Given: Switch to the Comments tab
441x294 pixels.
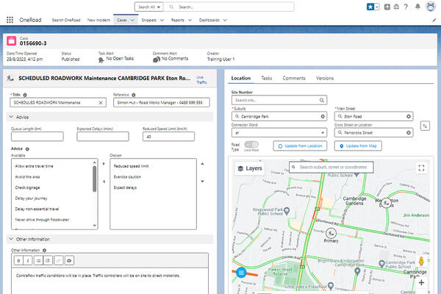Looking at the screenshot, I should pyautogui.click(x=294, y=77).
